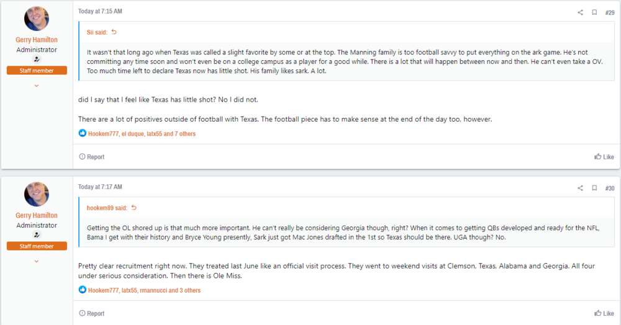Toggle bookmark on post #29
621x325 pixels.
pyautogui.click(x=594, y=12)
